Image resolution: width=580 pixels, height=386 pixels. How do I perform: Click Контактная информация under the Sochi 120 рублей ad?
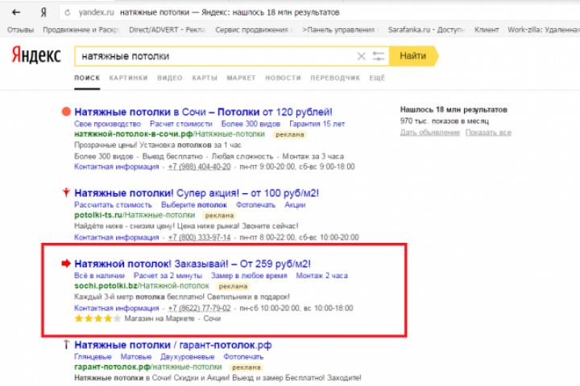point(117,166)
